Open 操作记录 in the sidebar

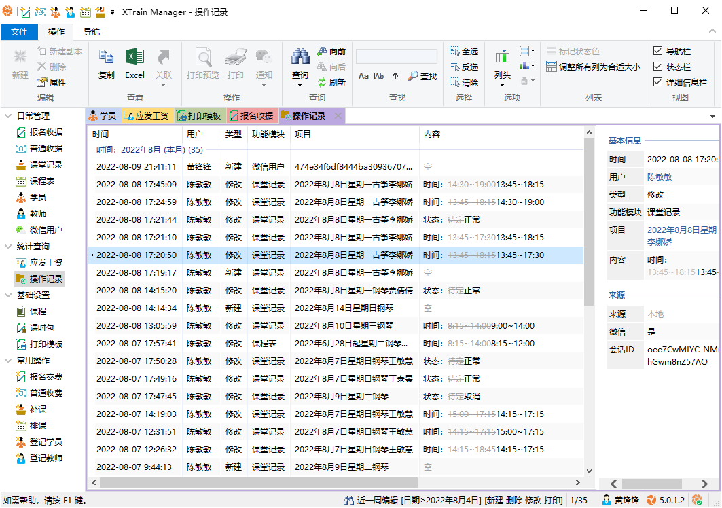point(40,279)
